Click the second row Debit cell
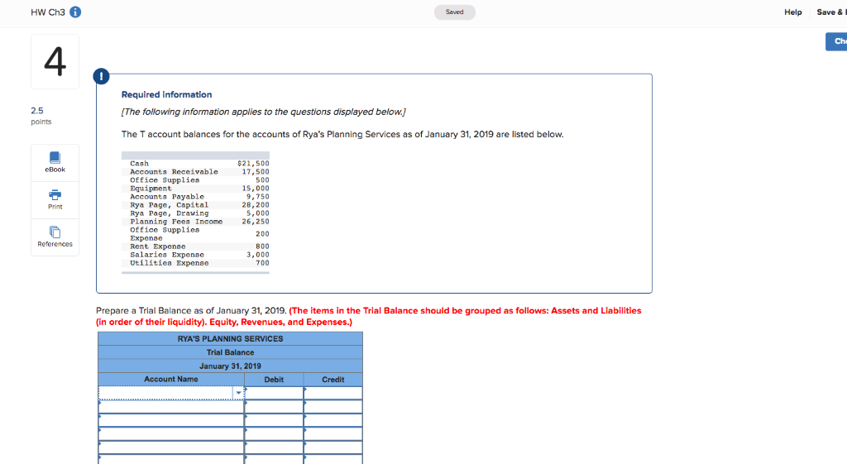Viewport: 847px width, 464px height. pos(274,407)
